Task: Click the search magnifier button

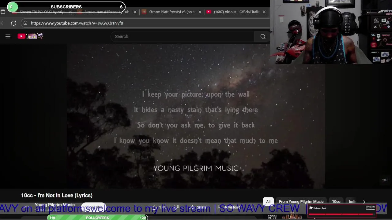Action: (x=263, y=36)
